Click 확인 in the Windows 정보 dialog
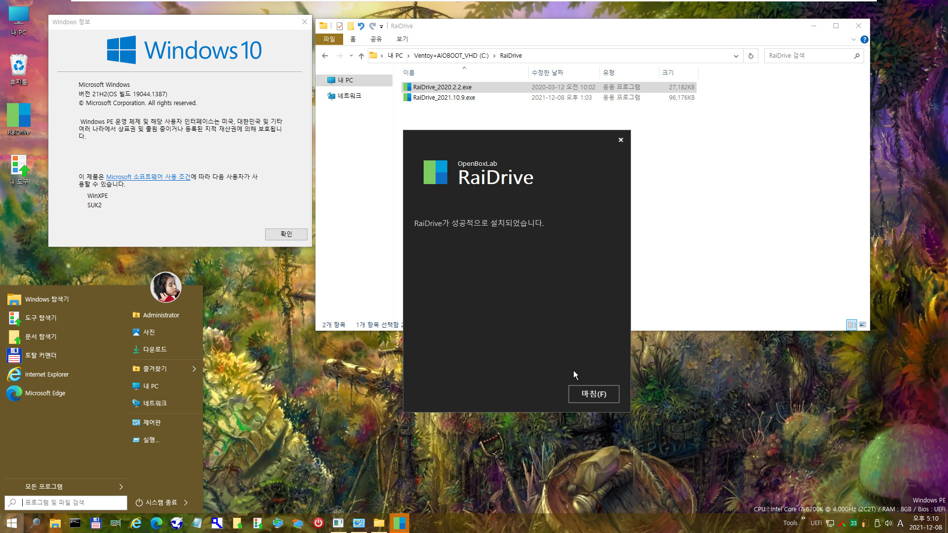The height and width of the screenshot is (533, 948). point(286,234)
